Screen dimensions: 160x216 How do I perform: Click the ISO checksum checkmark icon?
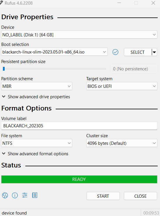coord(115,52)
